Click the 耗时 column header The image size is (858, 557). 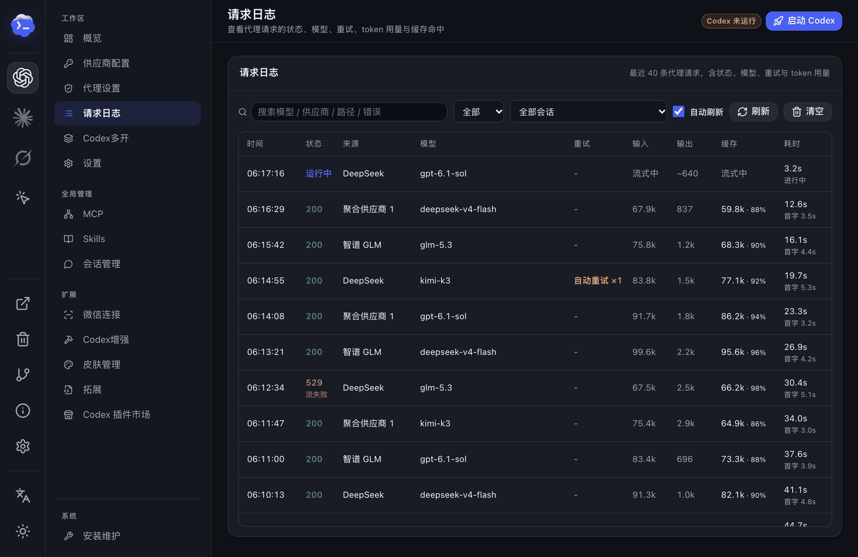coord(792,144)
